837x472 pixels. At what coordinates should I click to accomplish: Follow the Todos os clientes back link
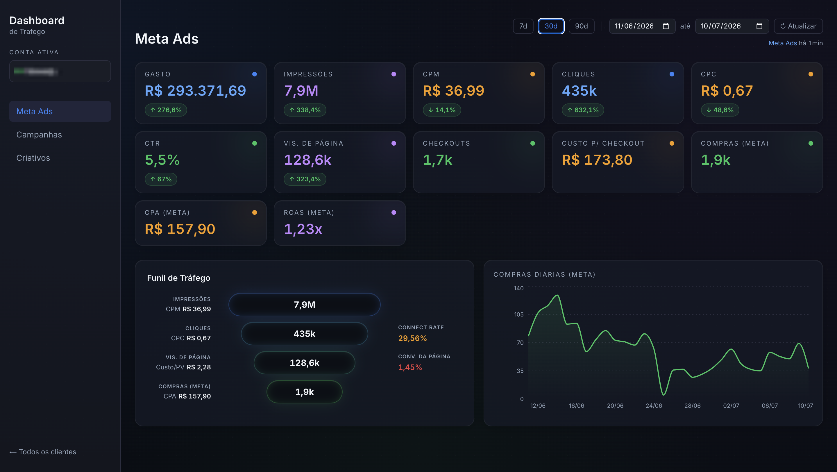pyautogui.click(x=42, y=452)
